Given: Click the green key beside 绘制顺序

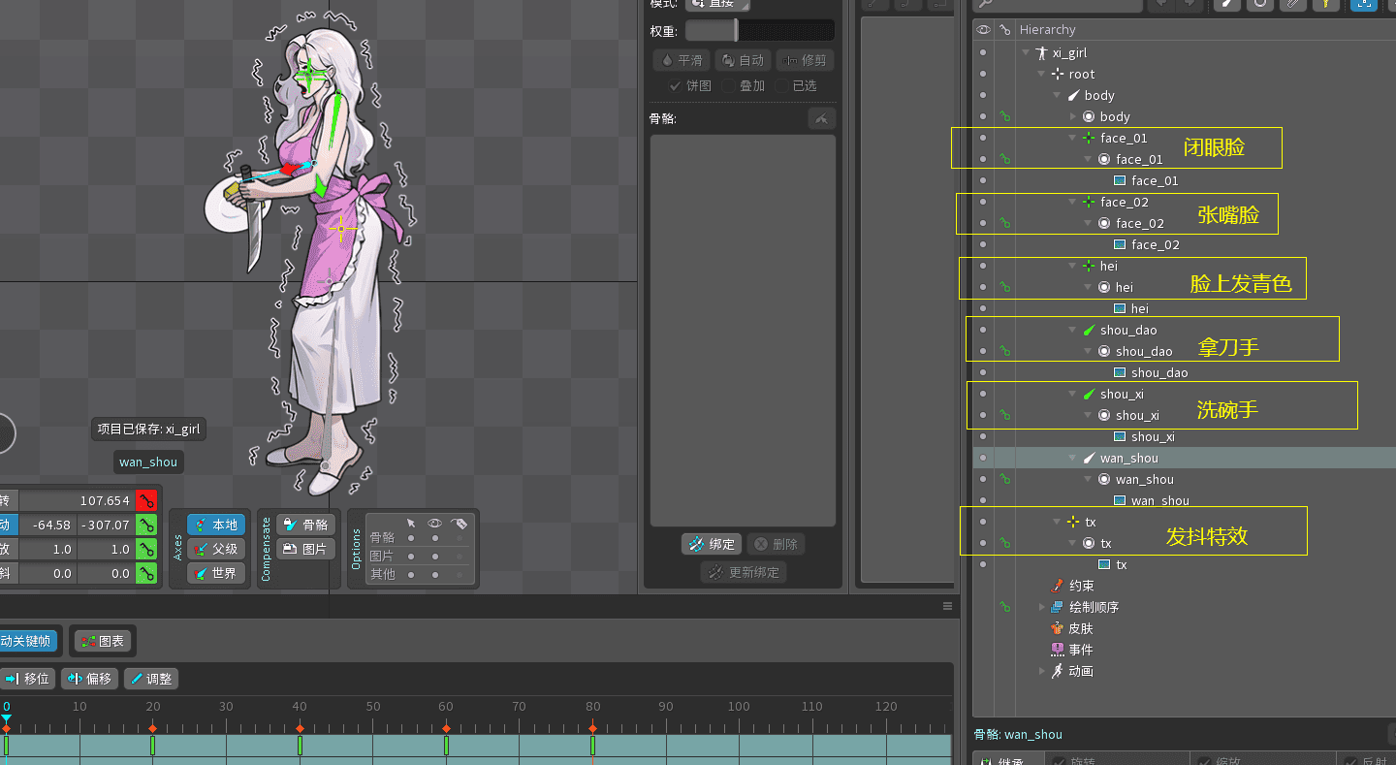Looking at the screenshot, I should click(x=1005, y=607).
